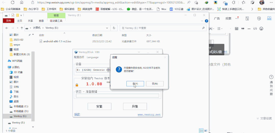Click the Yes 是(Y) button in dialog
The height and width of the screenshot is (133, 275).
tap(135, 84)
